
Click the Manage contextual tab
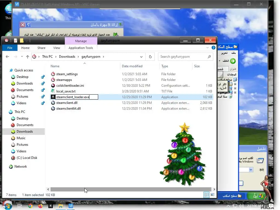(81, 41)
